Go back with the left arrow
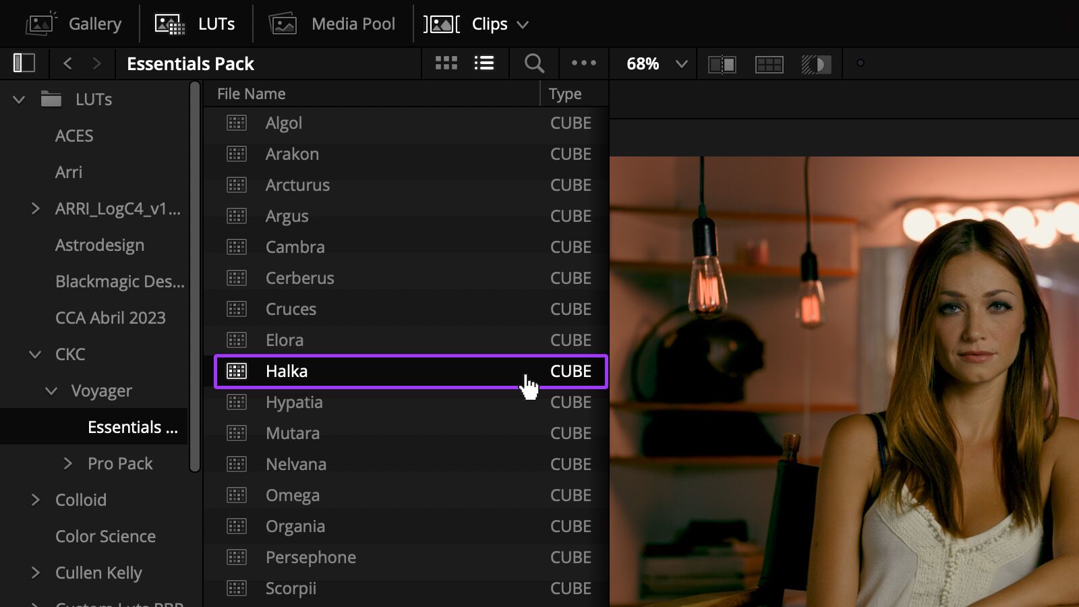The height and width of the screenshot is (607, 1079). point(67,63)
